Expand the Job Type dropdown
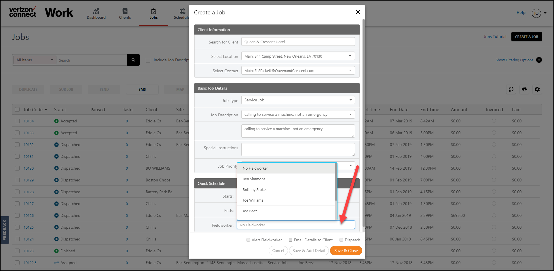 click(298, 100)
